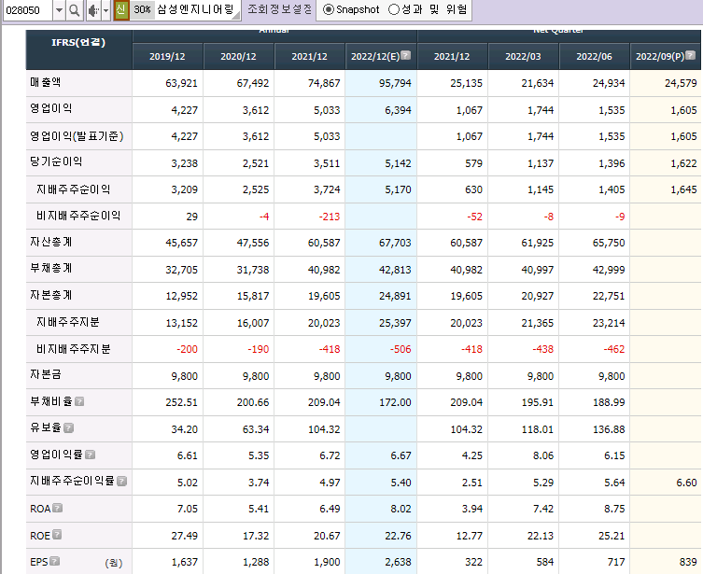
Task: Click the 지배주주지분 row label
Action: point(68,322)
